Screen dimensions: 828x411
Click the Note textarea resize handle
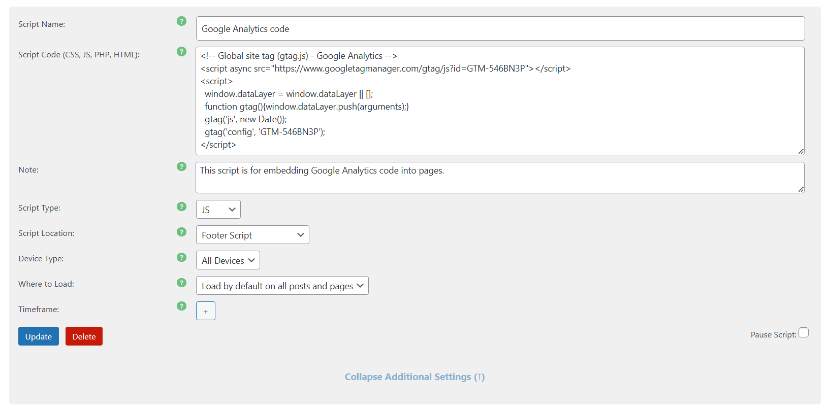[x=801, y=189]
